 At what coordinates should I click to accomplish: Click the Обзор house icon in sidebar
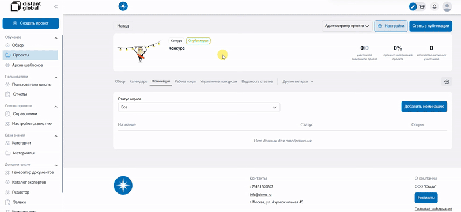pos(7,46)
